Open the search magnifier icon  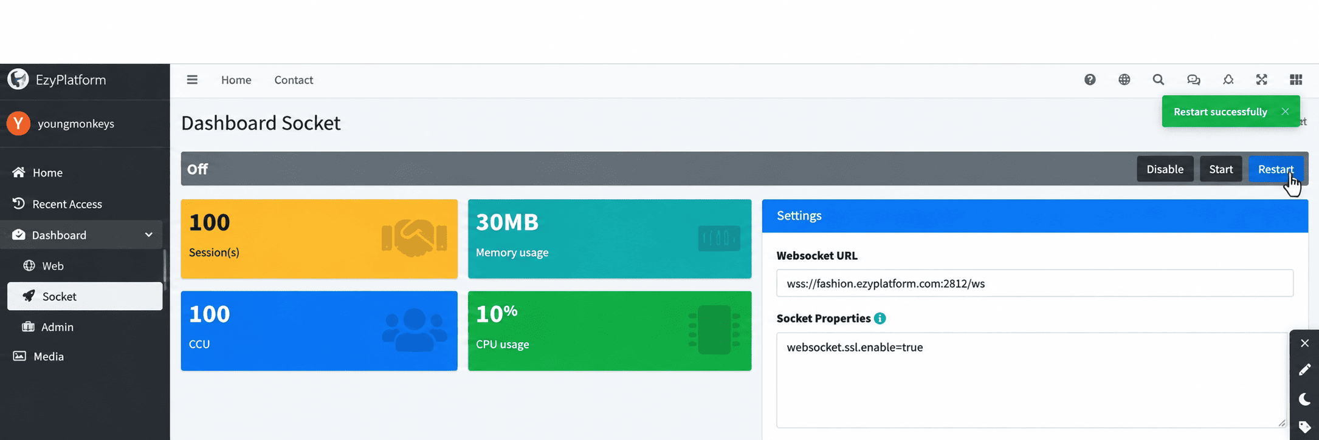[1159, 80]
